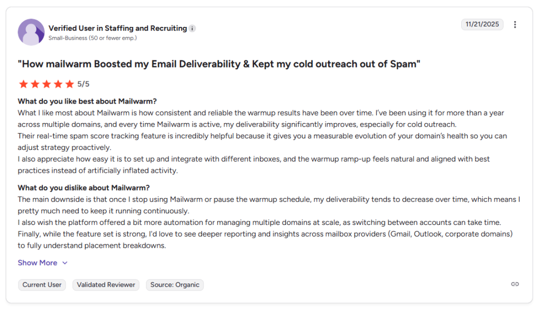Select the fifth star in the rating

(70, 83)
